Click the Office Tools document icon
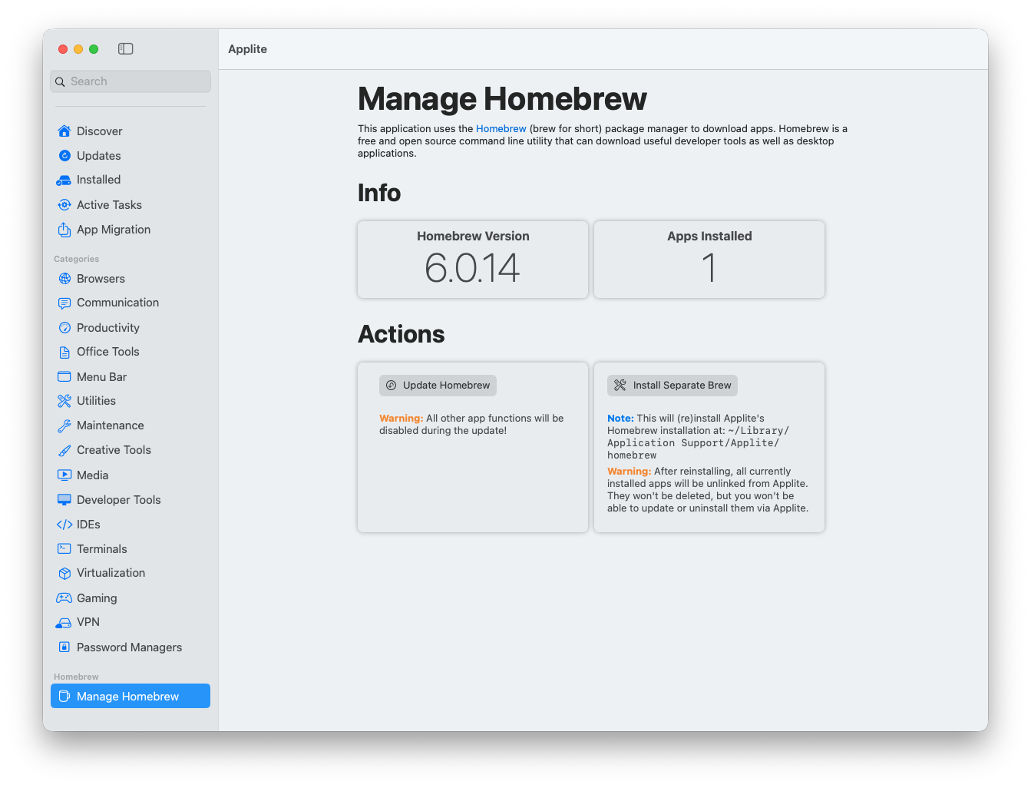 coord(64,353)
